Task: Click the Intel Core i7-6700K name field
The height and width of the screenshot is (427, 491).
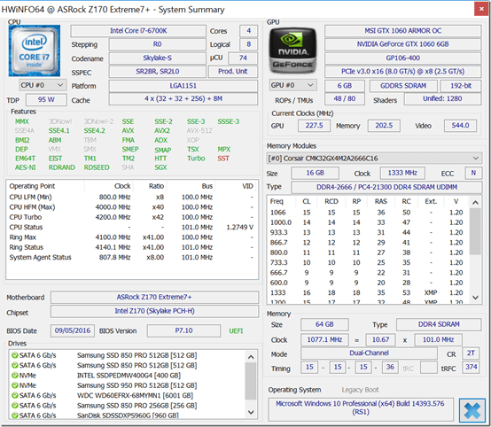Action: click(x=138, y=31)
